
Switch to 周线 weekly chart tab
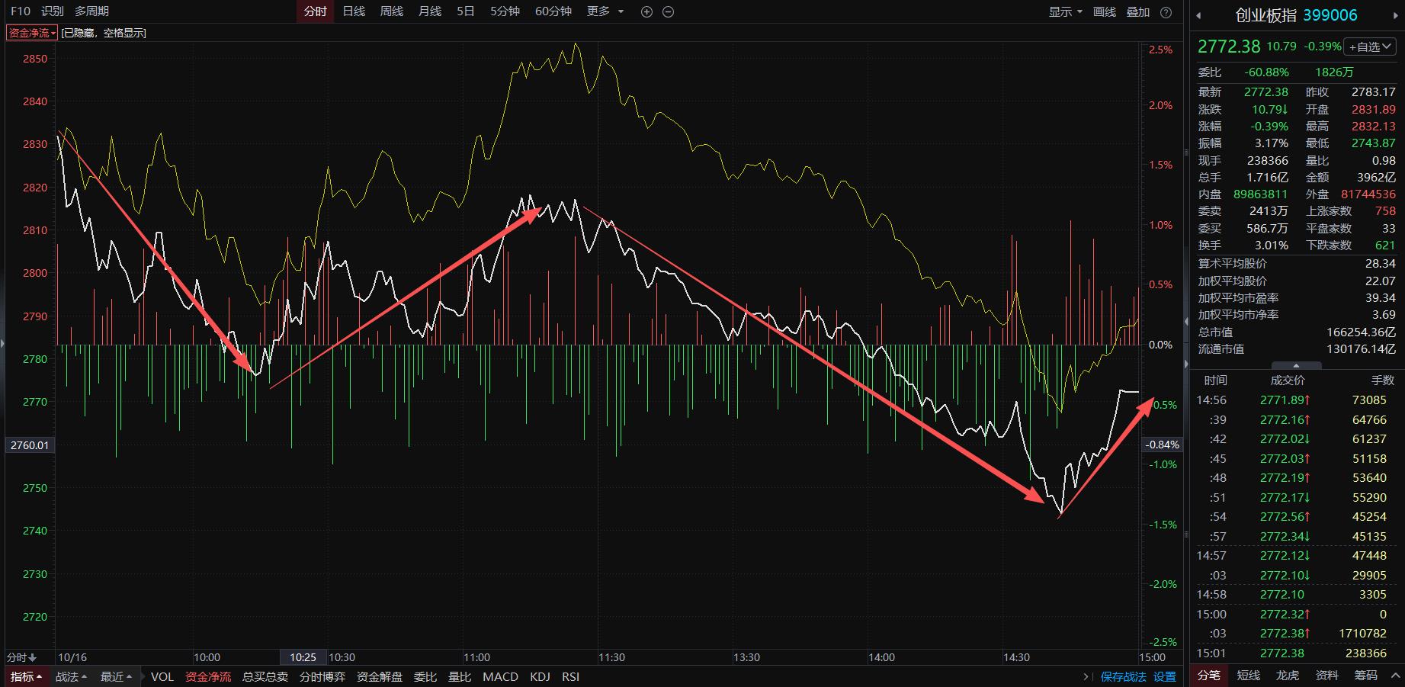click(x=392, y=11)
